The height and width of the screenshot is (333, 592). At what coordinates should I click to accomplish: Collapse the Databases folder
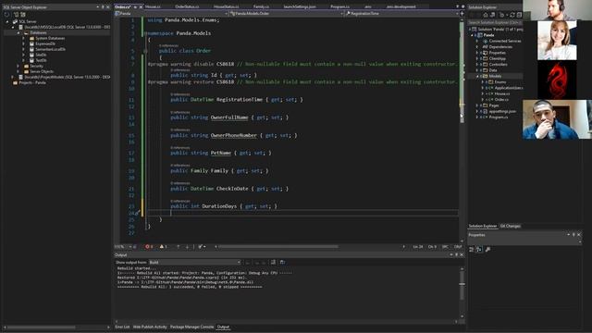click(x=18, y=33)
